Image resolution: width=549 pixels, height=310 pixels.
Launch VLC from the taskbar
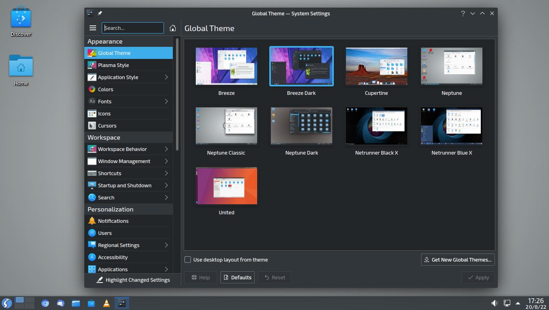click(x=107, y=303)
